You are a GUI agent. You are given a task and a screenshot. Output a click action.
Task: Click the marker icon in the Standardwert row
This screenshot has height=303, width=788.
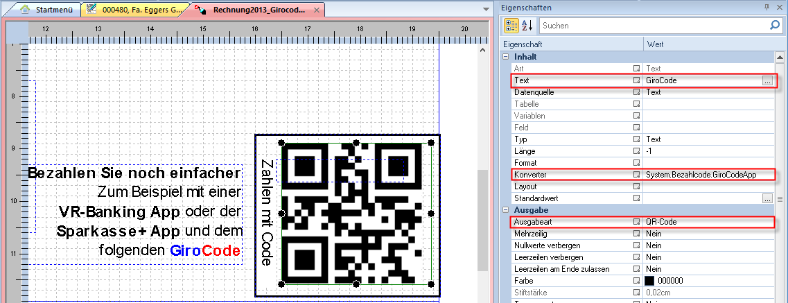tap(637, 198)
